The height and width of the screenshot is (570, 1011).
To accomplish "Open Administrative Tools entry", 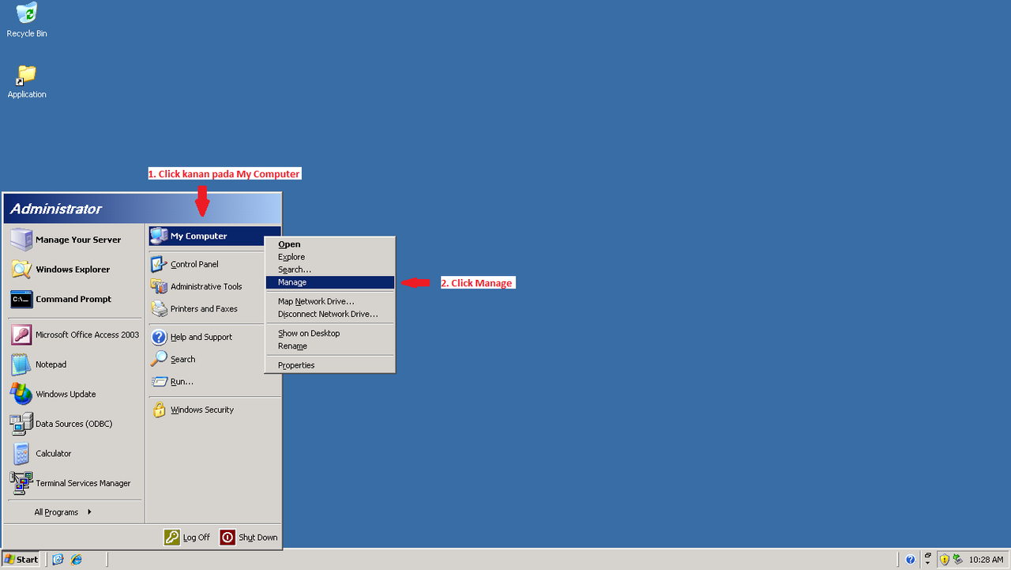I will (x=206, y=286).
